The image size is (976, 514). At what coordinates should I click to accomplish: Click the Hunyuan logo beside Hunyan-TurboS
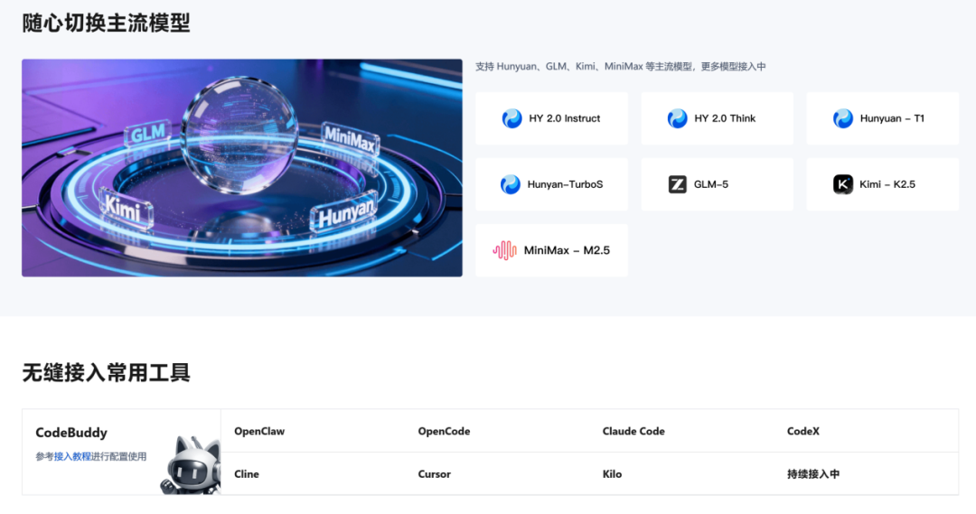pyautogui.click(x=511, y=184)
